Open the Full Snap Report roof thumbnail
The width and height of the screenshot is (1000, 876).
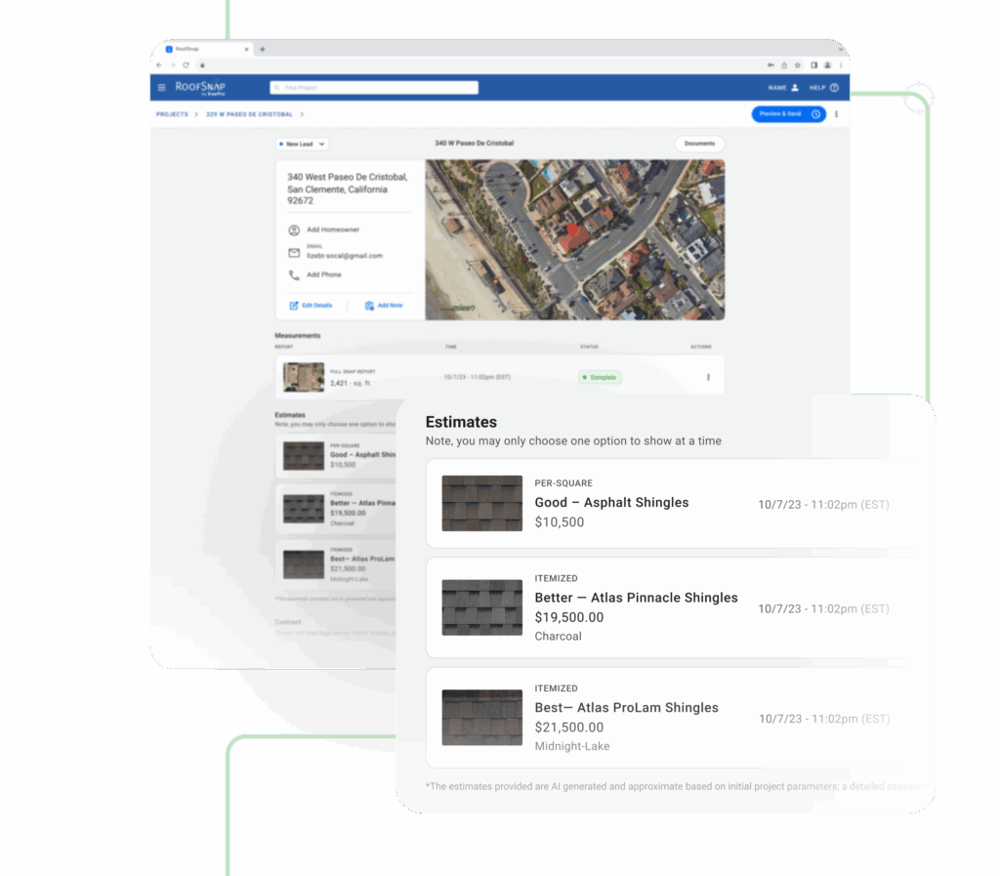[304, 377]
